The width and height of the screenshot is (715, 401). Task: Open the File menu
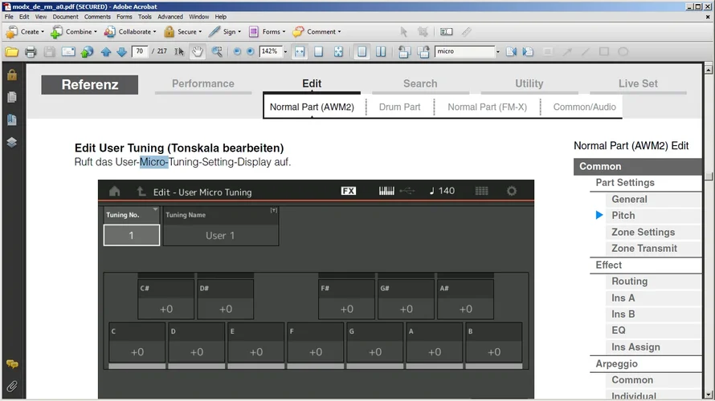(x=9, y=17)
